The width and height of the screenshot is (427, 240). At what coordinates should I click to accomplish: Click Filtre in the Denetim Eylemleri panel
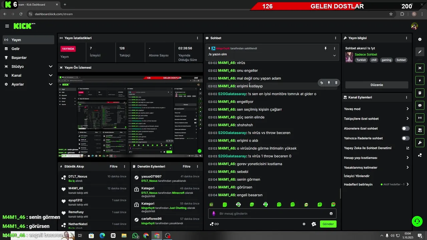[x=186, y=166]
